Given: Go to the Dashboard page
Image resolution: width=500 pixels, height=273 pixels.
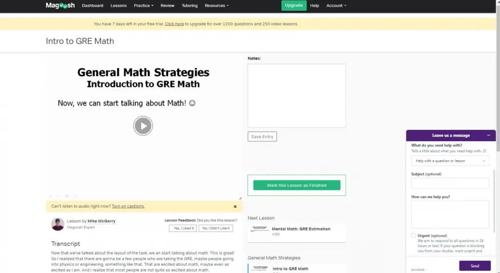Looking at the screenshot, I should tap(92, 5).
